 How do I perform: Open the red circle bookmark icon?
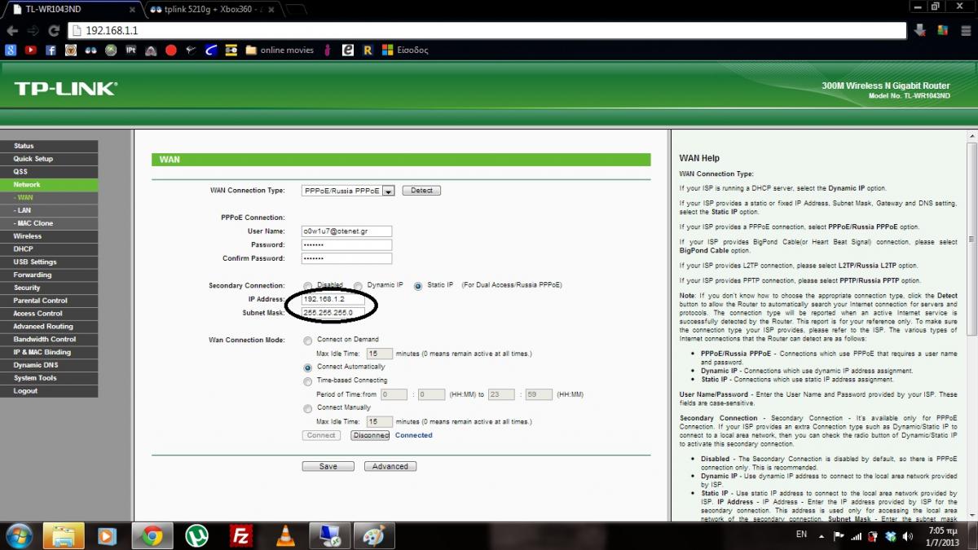tap(170, 50)
